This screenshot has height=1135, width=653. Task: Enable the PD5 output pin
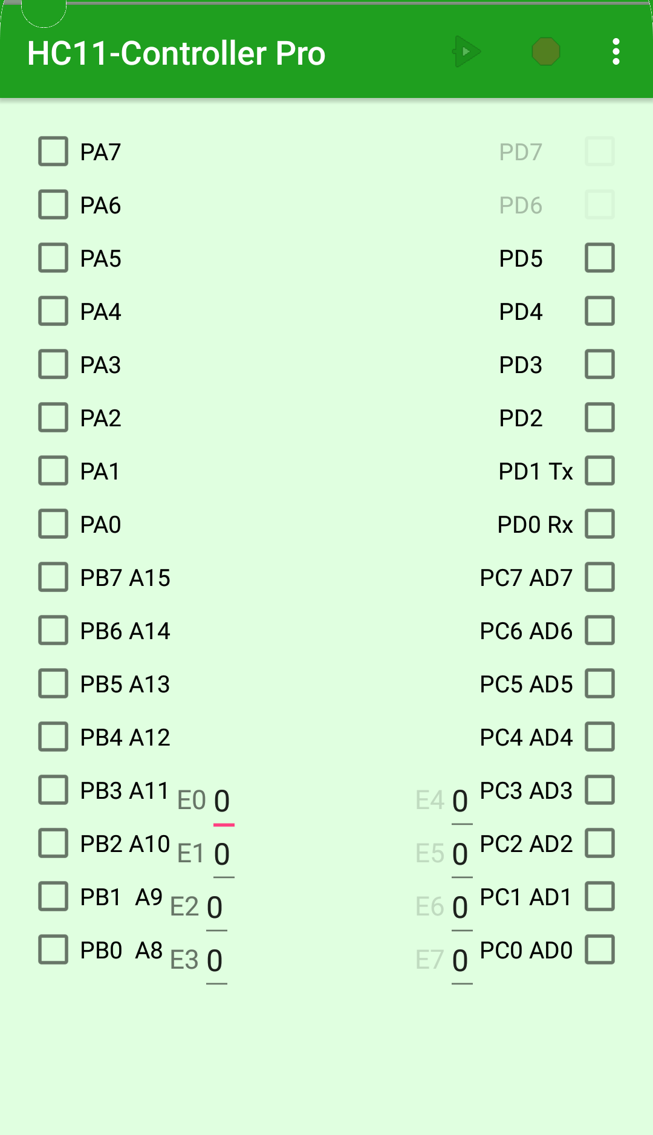[x=600, y=258]
